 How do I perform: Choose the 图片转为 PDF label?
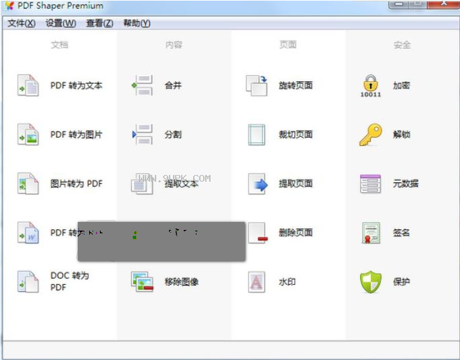point(76,184)
